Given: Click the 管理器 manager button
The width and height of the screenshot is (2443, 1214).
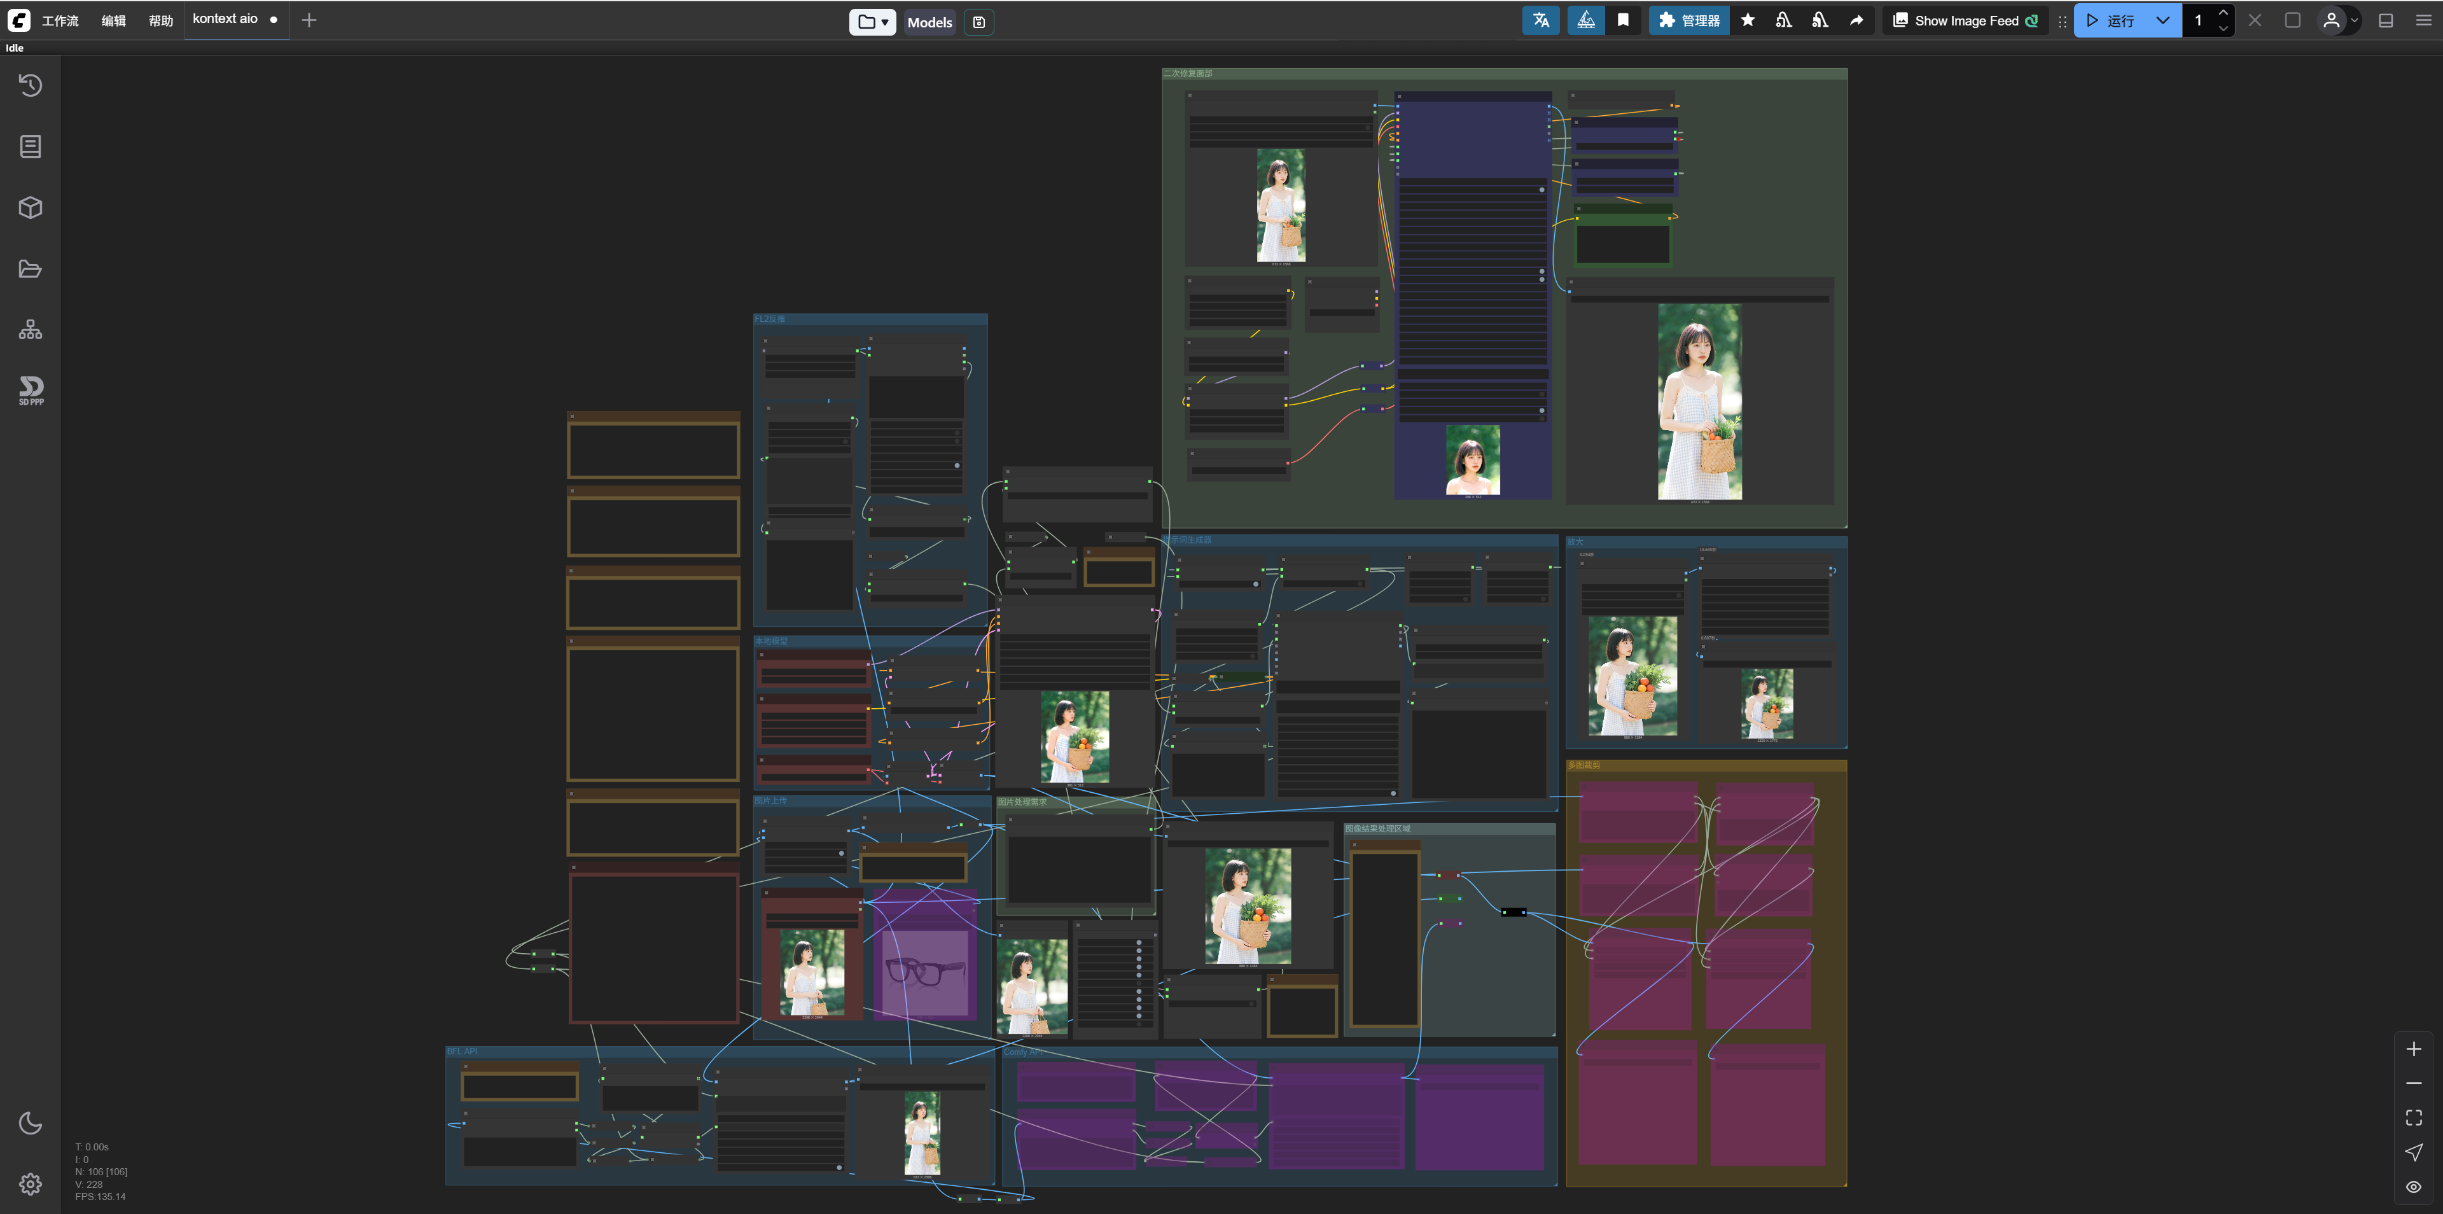Looking at the screenshot, I should (1689, 21).
